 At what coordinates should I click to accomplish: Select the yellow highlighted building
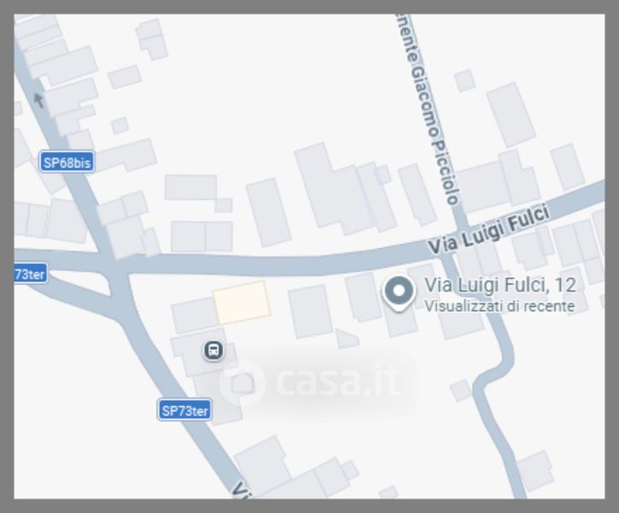[x=242, y=303]
